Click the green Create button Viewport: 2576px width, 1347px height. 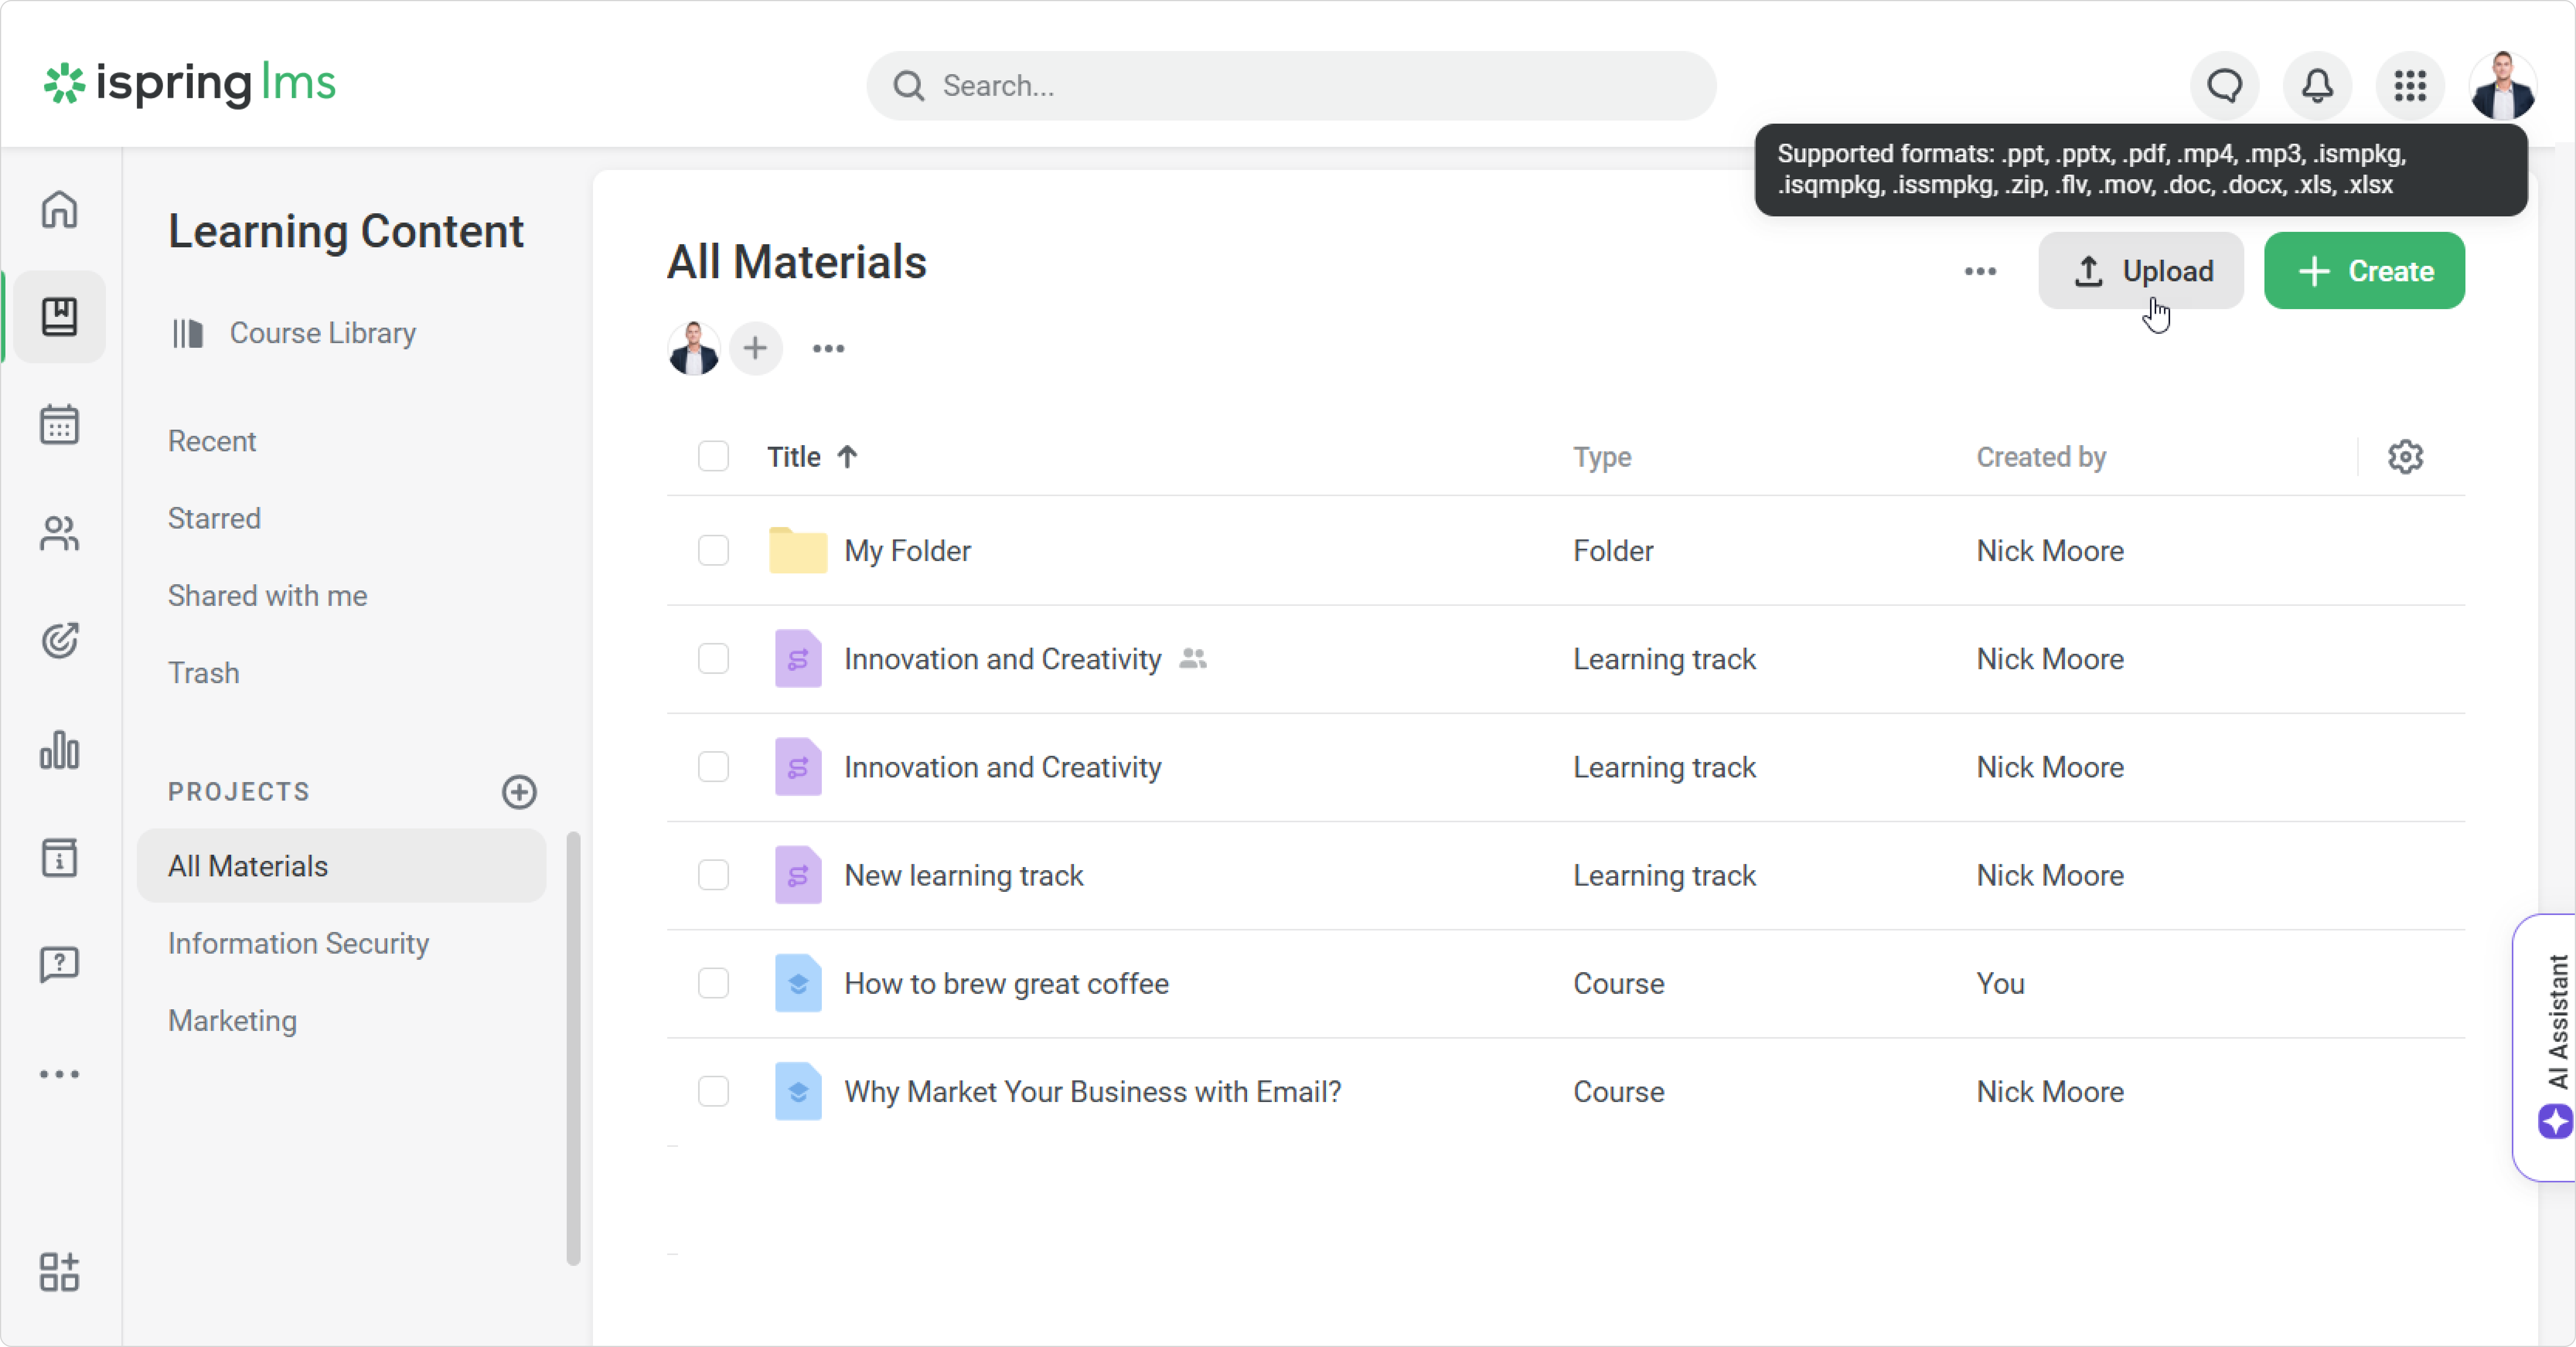pyautogui.click(x=2364, y=271)
